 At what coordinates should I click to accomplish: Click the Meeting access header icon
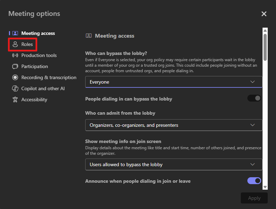(x=89, y=36)
